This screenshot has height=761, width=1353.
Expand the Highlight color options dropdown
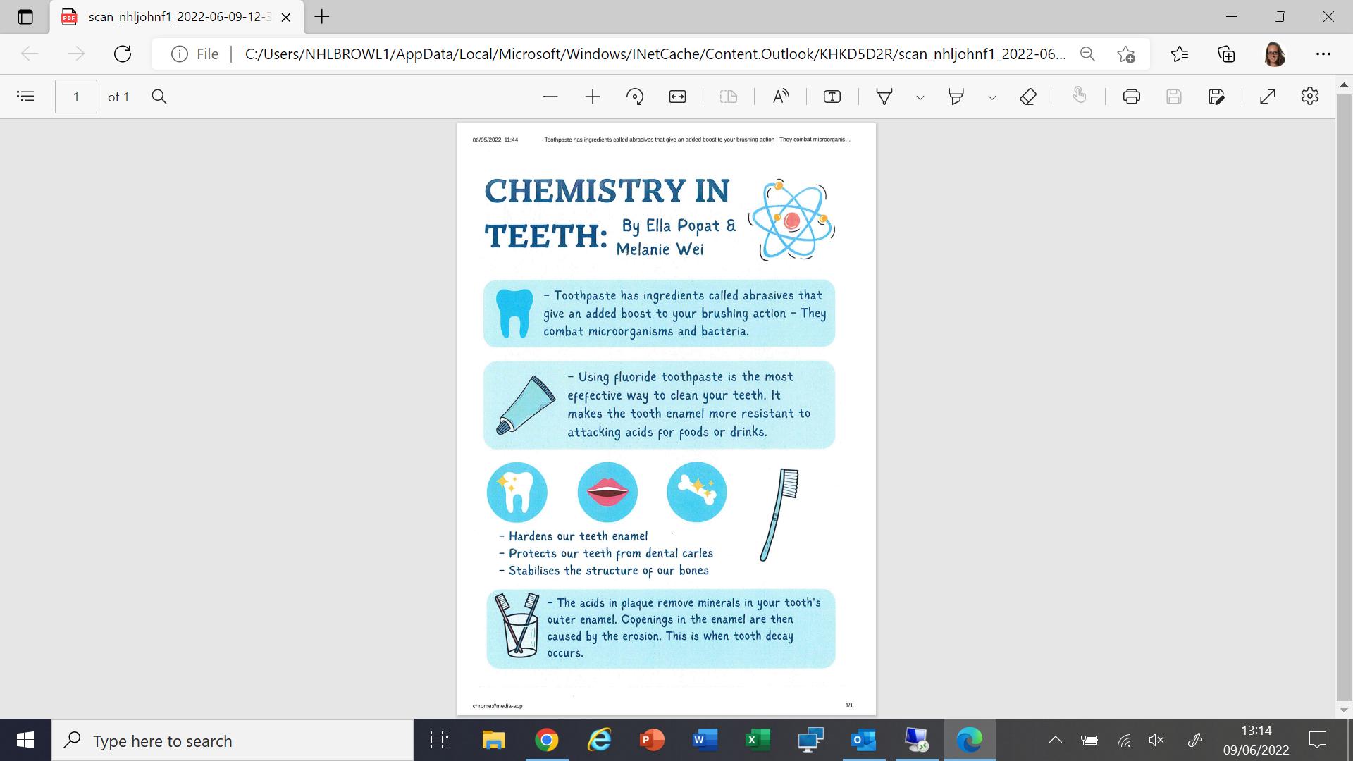tap(991, 97)
